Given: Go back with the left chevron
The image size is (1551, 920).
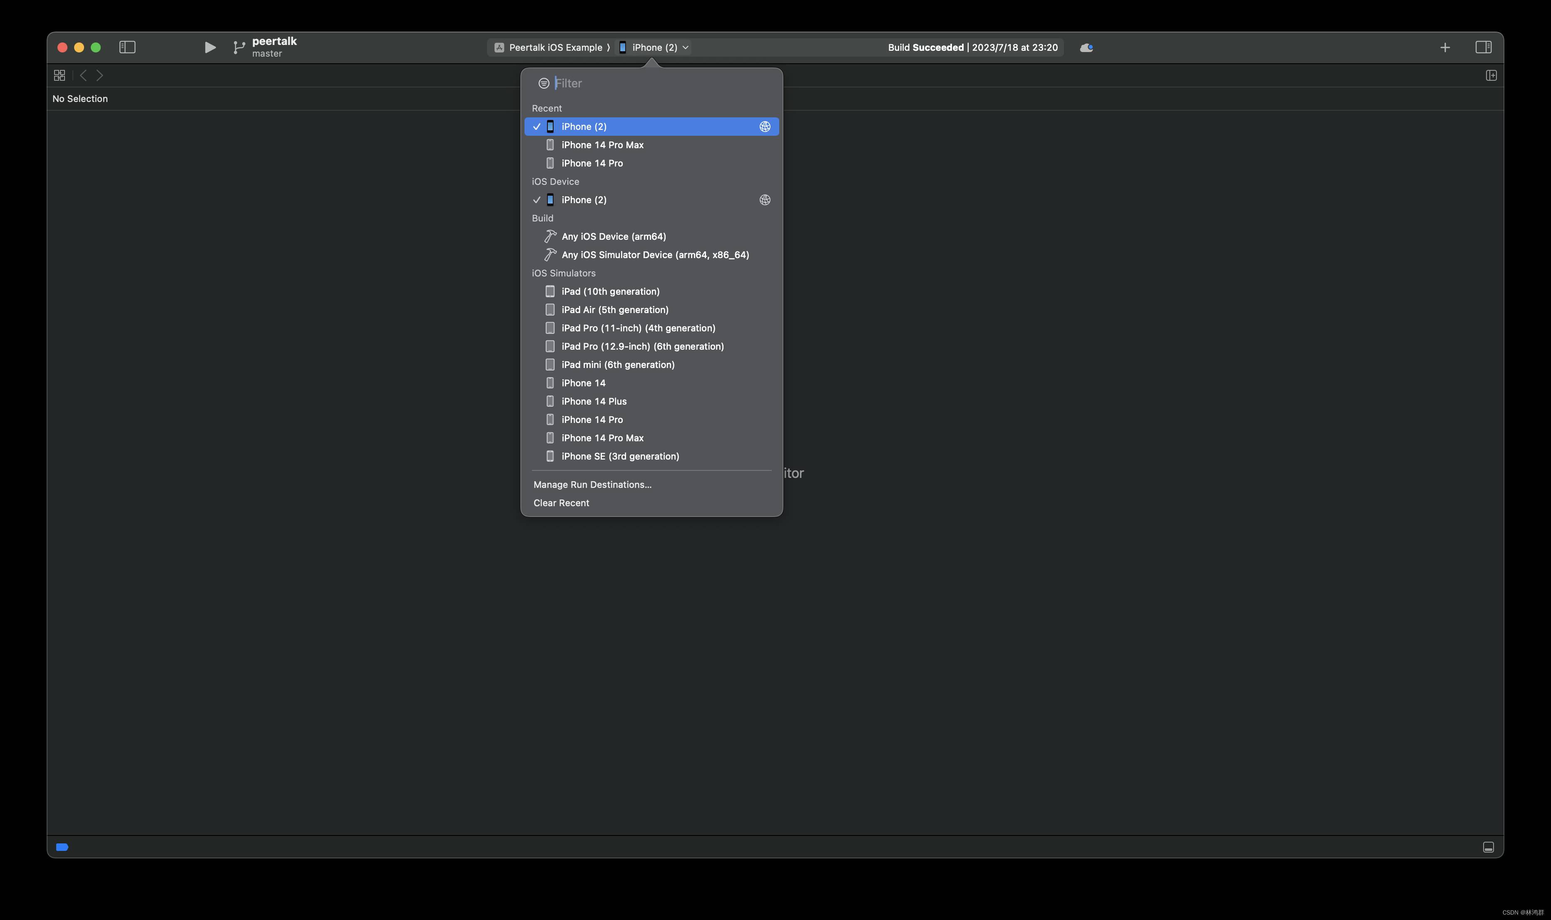Looking at the screenshot, I should [x=83, y=75].
